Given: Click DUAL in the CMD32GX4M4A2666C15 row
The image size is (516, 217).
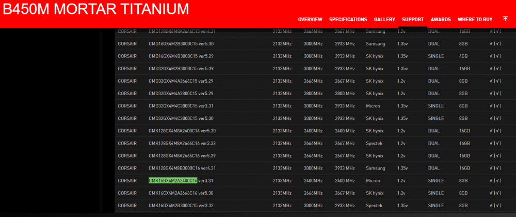Looking at the screenshot, I should click(x=434, y=81).
